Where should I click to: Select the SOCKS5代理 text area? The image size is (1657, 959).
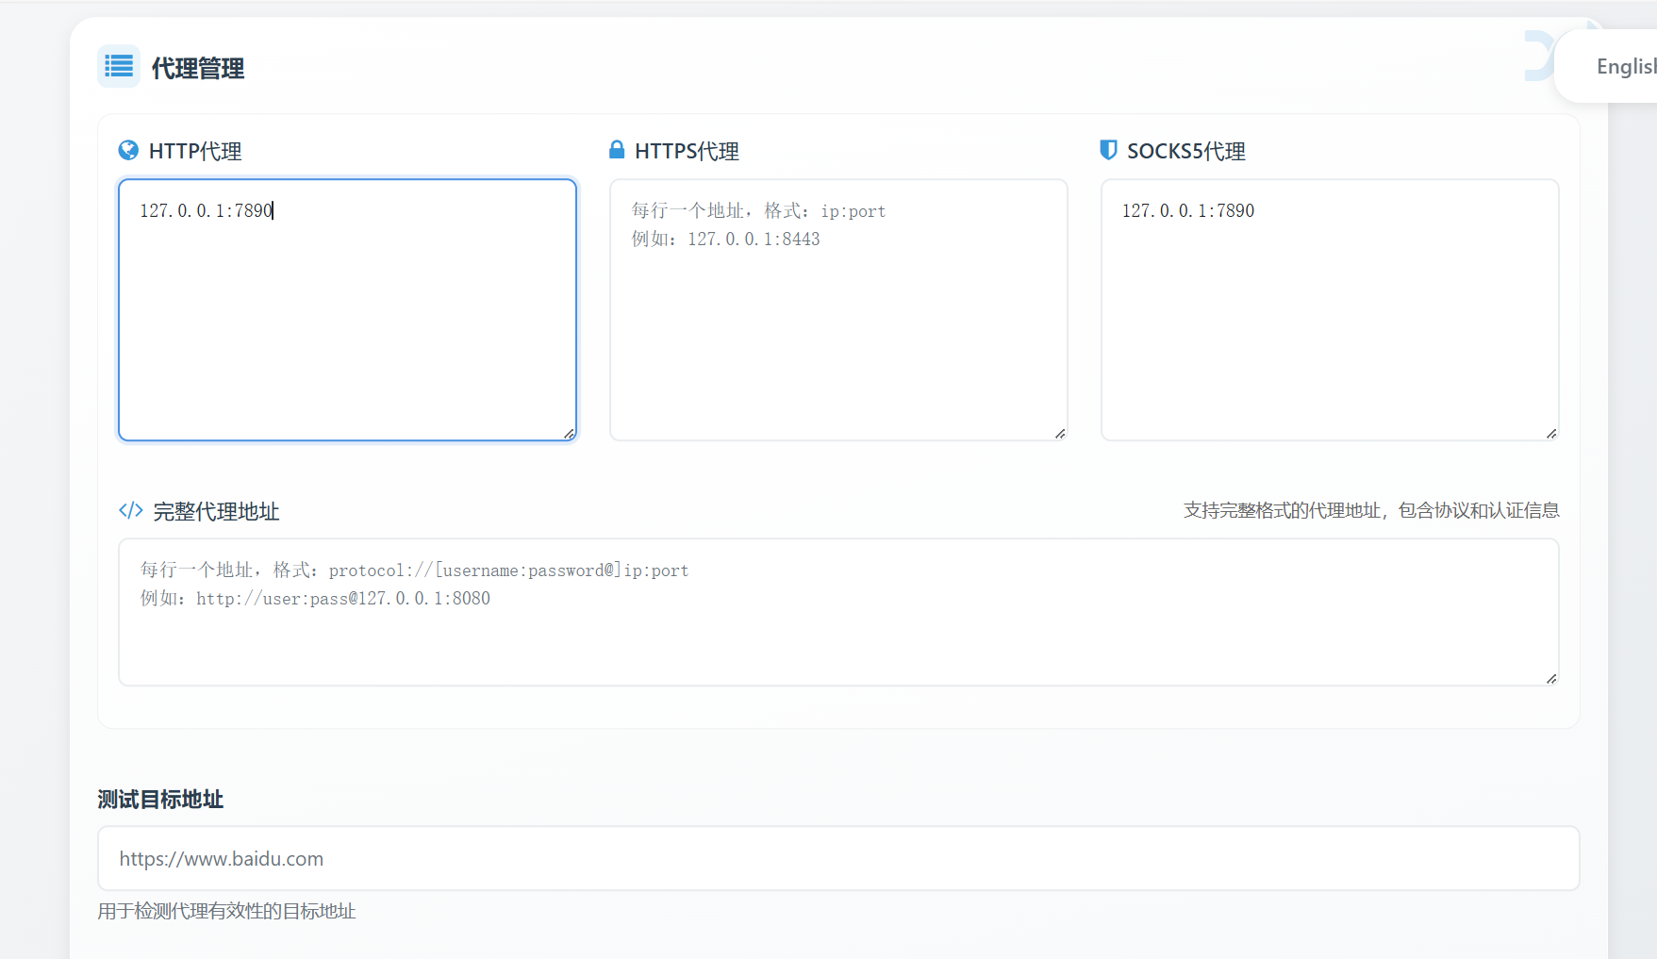(1329, 309)
